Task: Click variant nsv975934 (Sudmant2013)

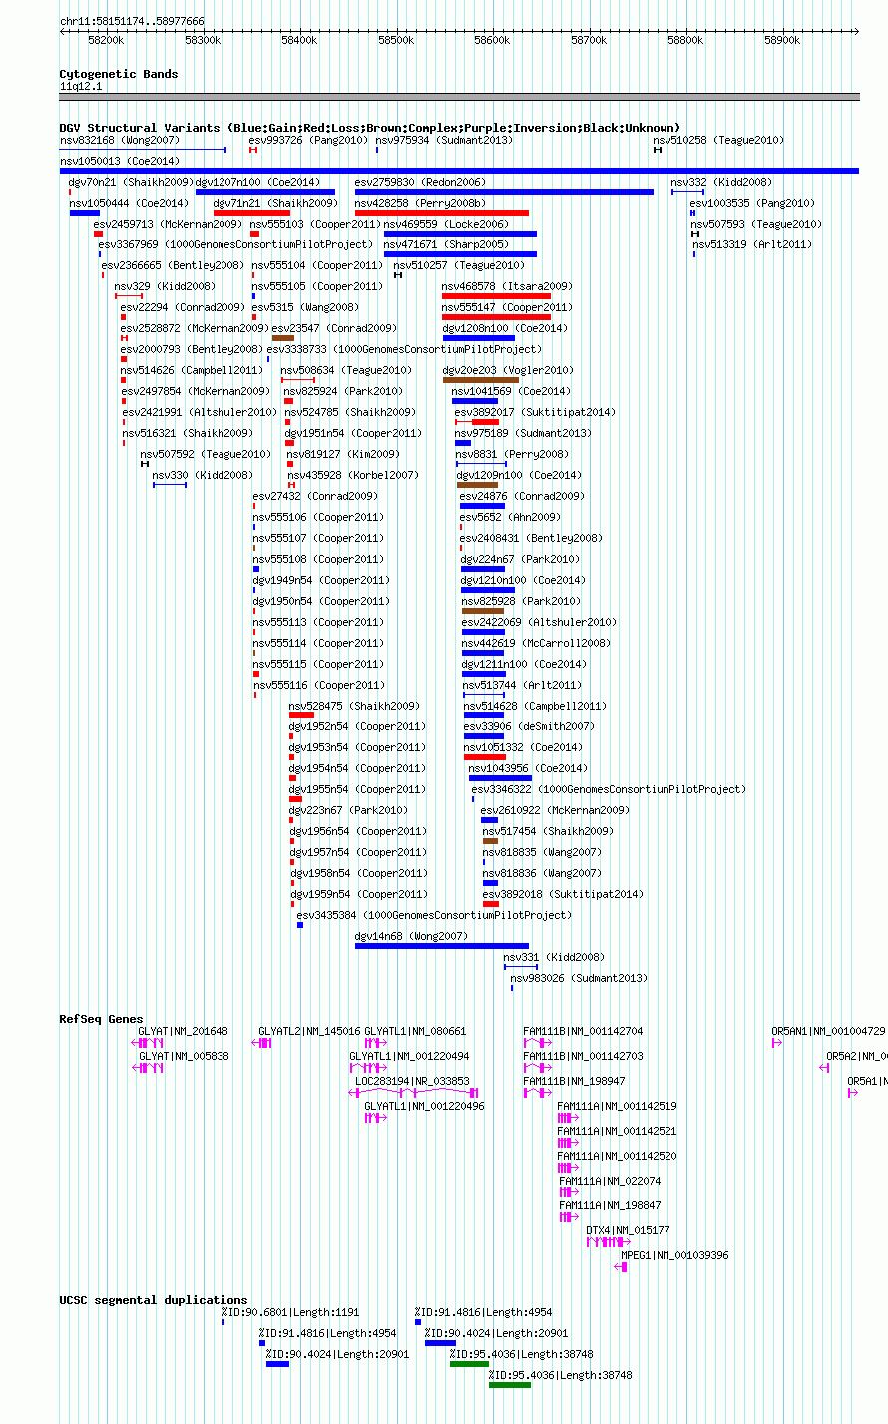Action: [445, 141]
